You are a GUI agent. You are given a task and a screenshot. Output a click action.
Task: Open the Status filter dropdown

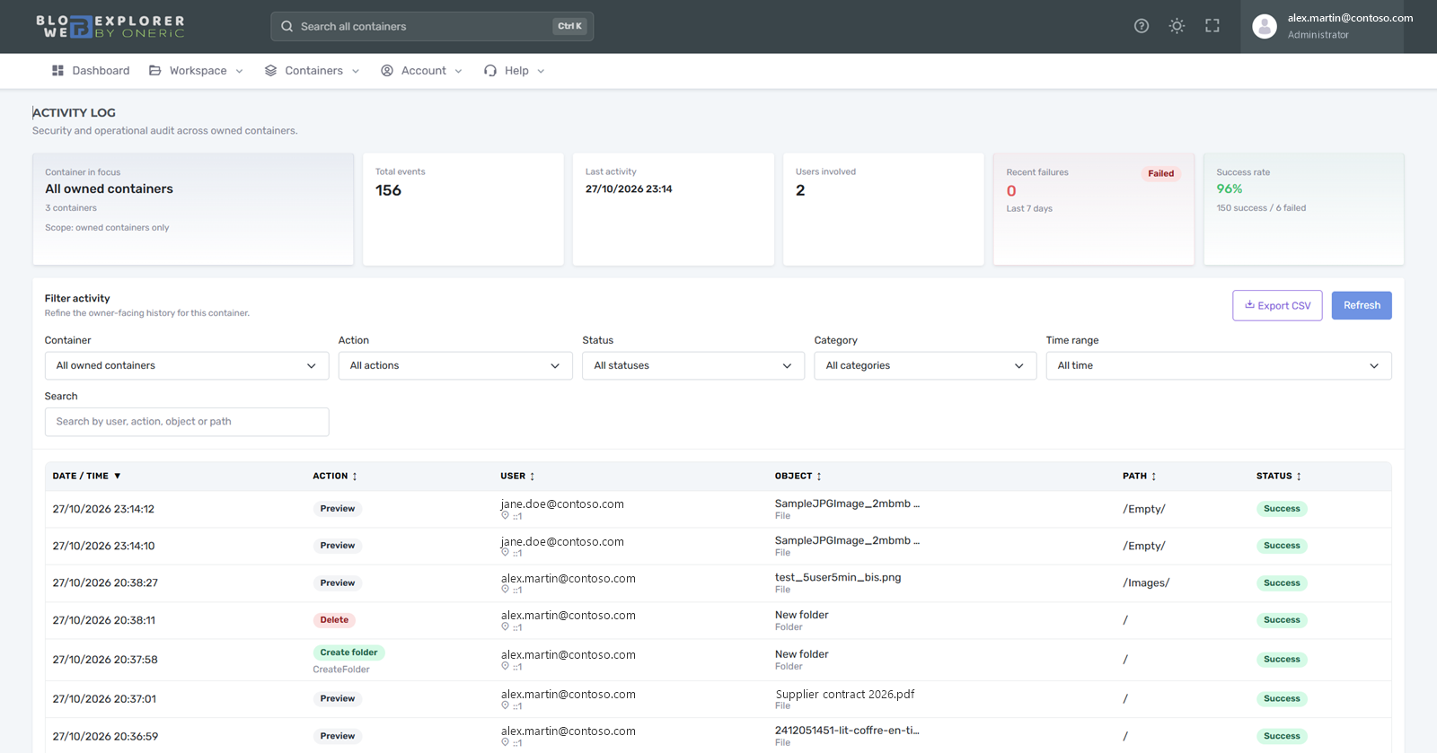[x=693, y=365]
